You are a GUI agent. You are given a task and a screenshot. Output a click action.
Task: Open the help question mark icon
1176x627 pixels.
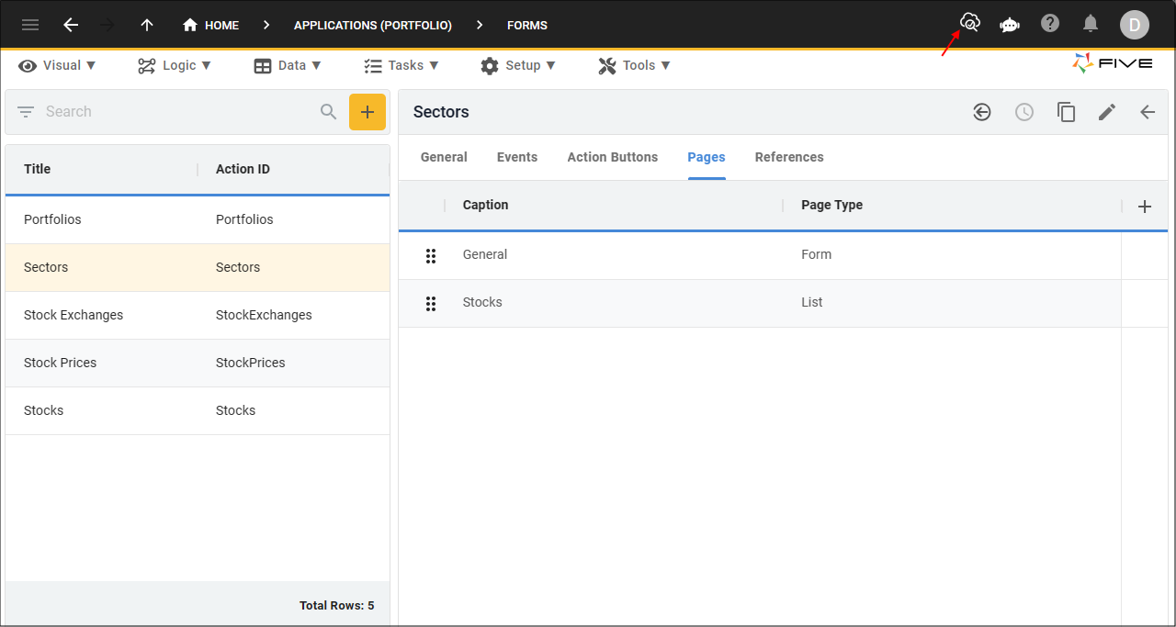[1050, 23]
